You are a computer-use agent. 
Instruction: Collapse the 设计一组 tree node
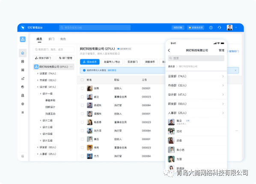click(41, 94)
